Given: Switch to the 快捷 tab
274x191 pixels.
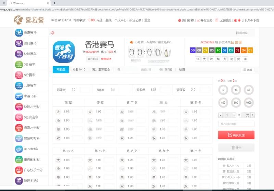Looking at the screenshot, I should [x=182, y=70].
